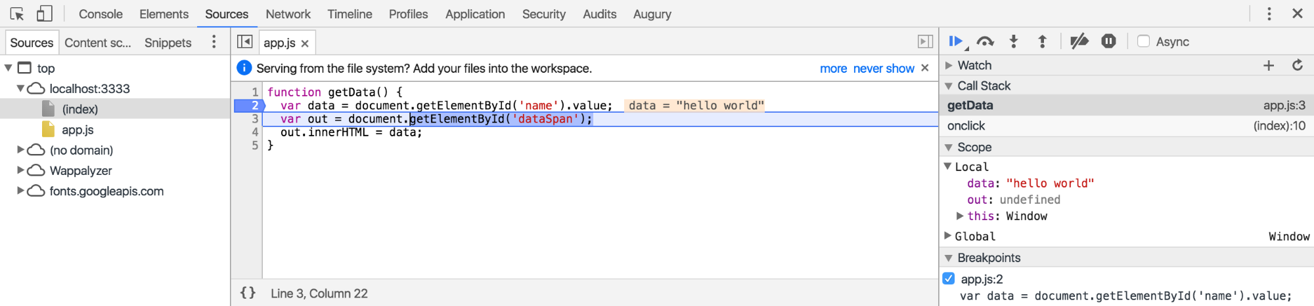Screen dimensions: 1314x306
Task: Select the inspect element picker icon
Action: [17, 14]
